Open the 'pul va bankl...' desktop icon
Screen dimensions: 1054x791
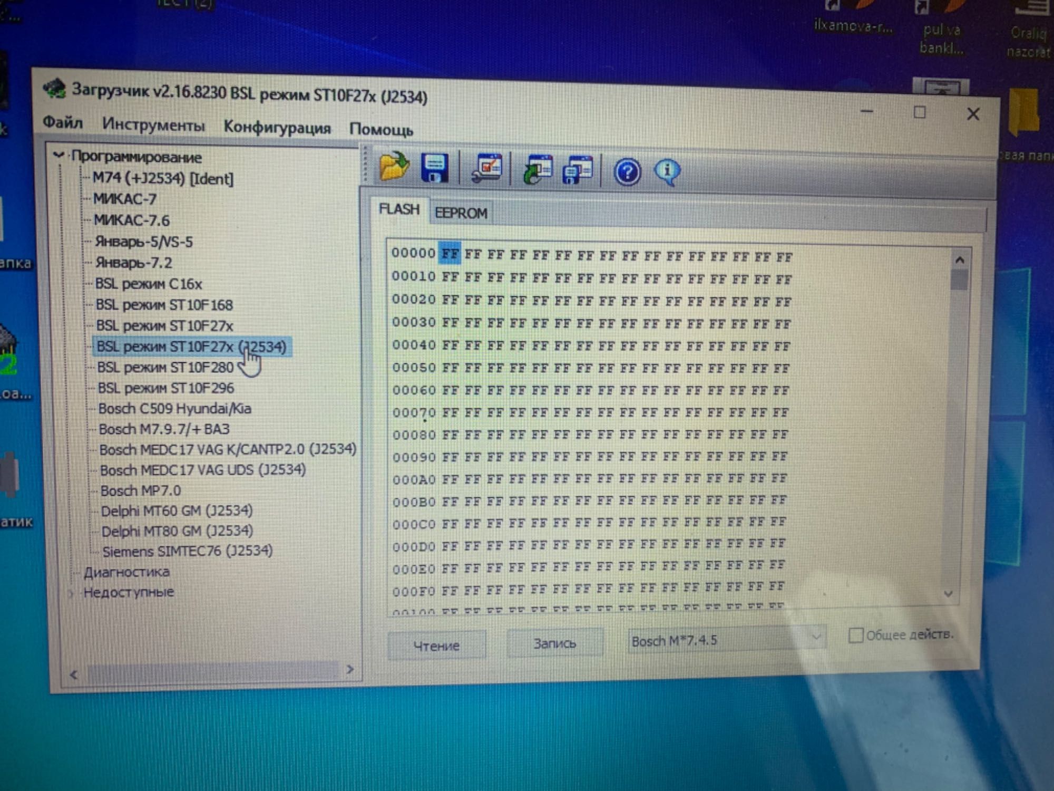[941, 28]
